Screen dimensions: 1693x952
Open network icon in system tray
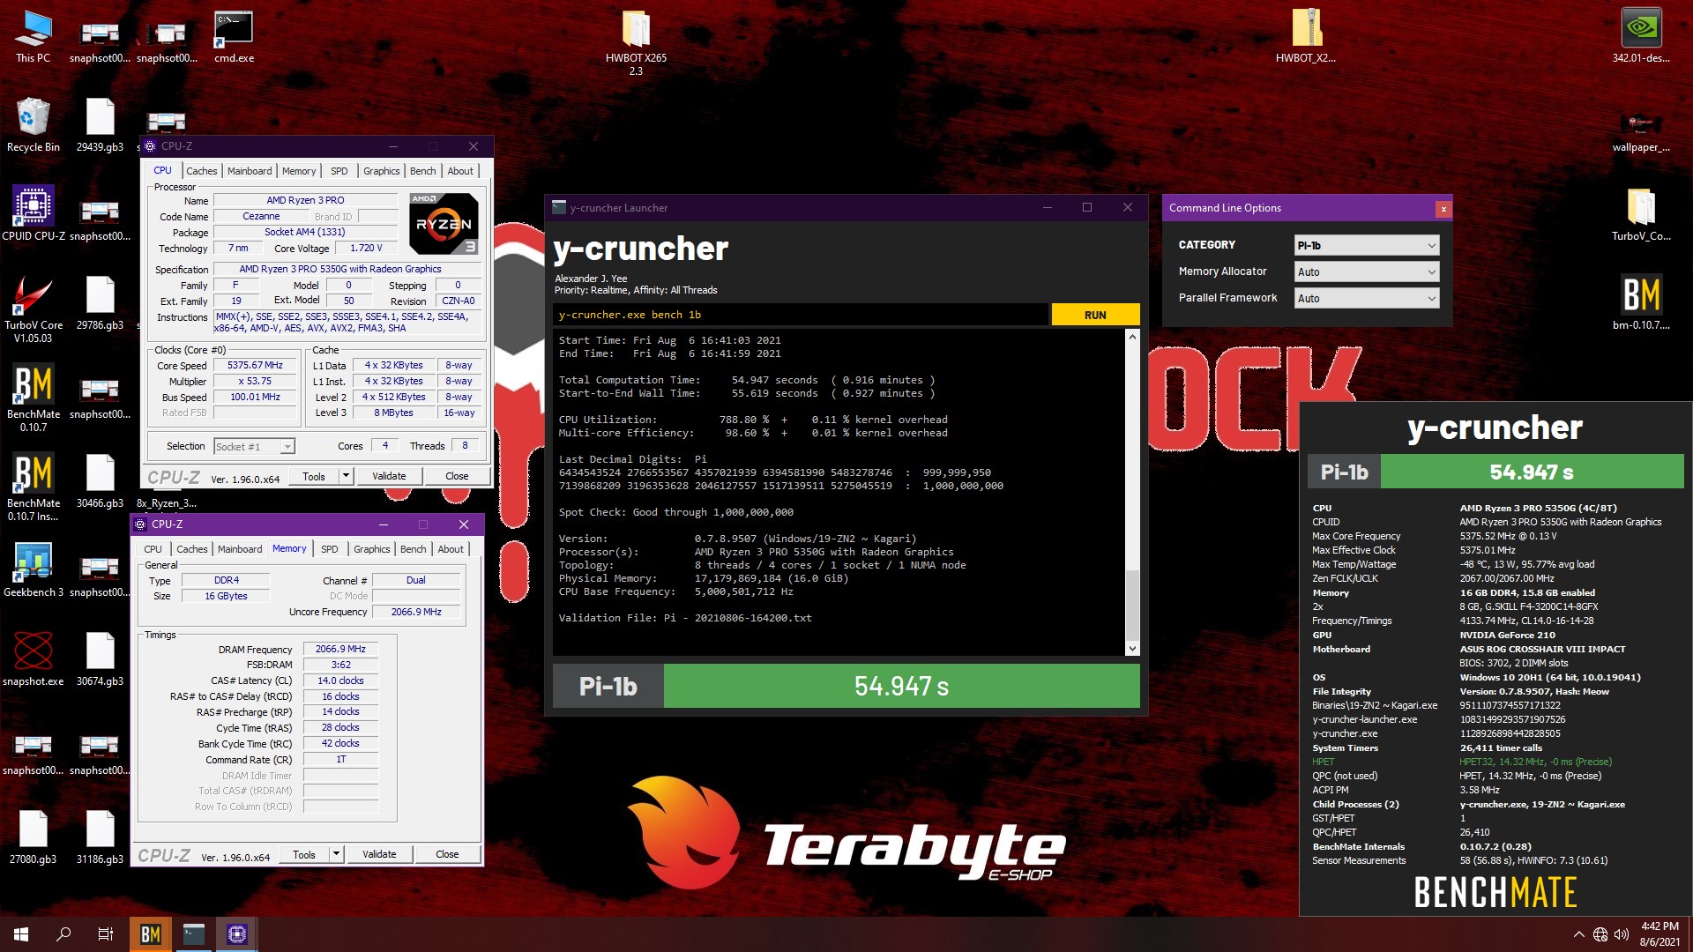tap(1600, 934)
